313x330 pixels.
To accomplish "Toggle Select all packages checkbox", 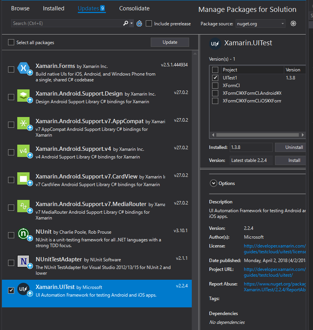I will [11, 42].
